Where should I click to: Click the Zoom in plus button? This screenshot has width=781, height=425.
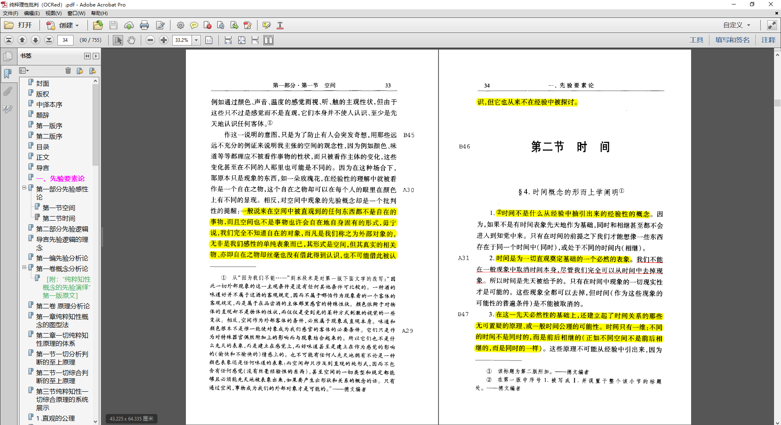coord(164,40)
